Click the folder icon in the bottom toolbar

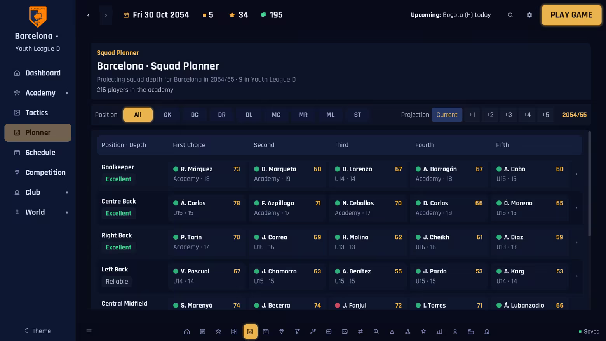[x=471, y=332]
